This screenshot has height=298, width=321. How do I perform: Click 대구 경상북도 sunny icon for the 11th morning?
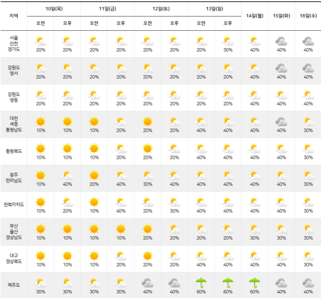(94, 256)
